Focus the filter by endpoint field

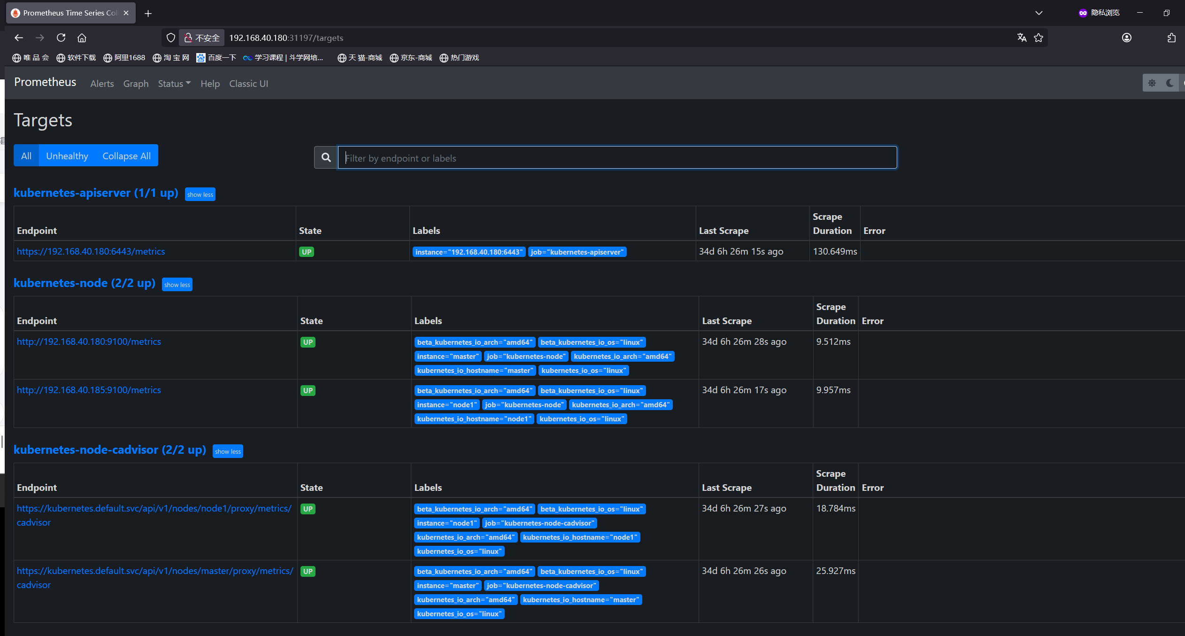click(x=617, y=158)
